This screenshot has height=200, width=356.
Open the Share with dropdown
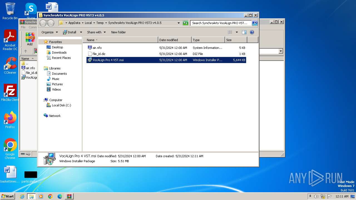[96, 32]
